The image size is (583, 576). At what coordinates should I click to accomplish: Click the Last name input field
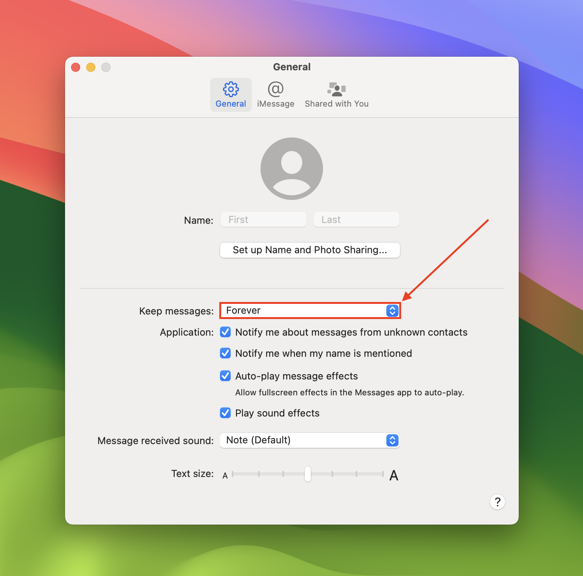pyautogui.click(x=356, y=220)
